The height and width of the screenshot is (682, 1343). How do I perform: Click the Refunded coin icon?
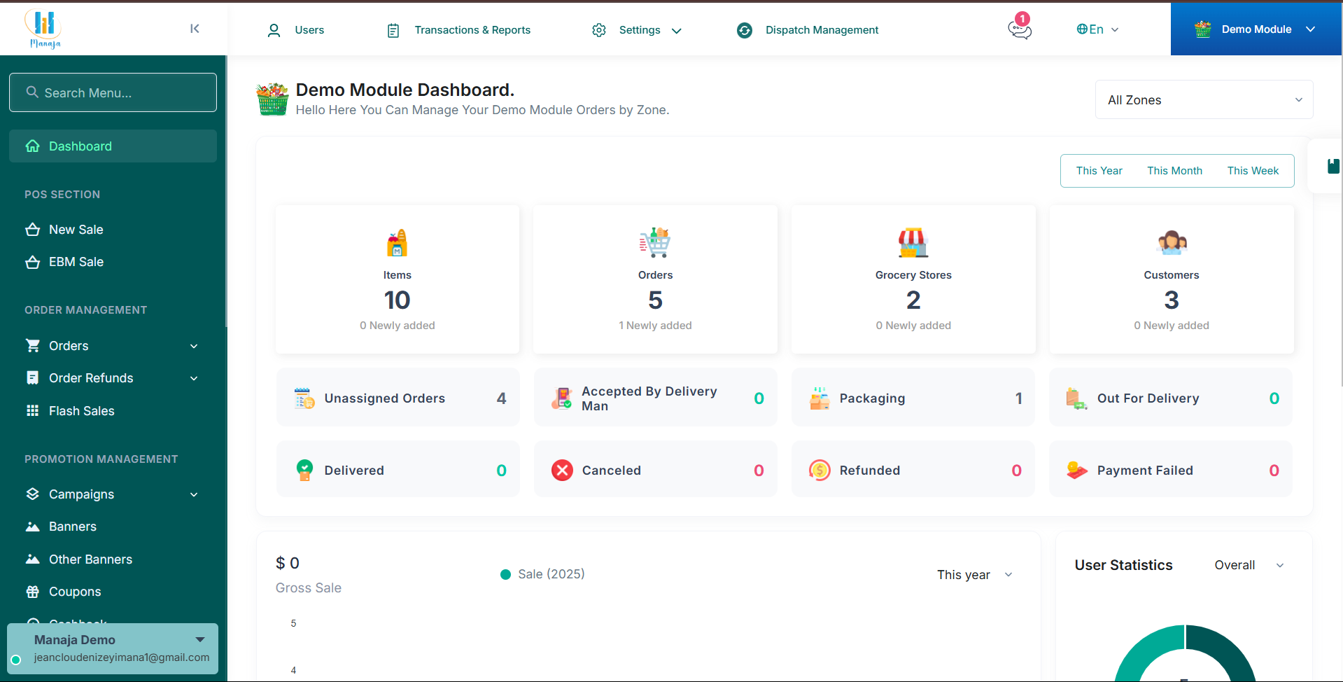(x=820, y=470)
